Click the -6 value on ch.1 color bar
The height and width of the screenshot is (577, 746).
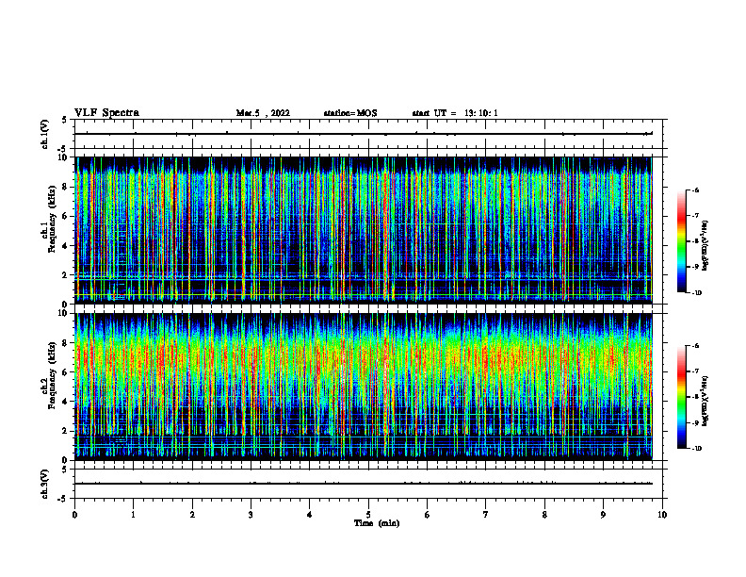pyautogui.click(x=695, y=190)
